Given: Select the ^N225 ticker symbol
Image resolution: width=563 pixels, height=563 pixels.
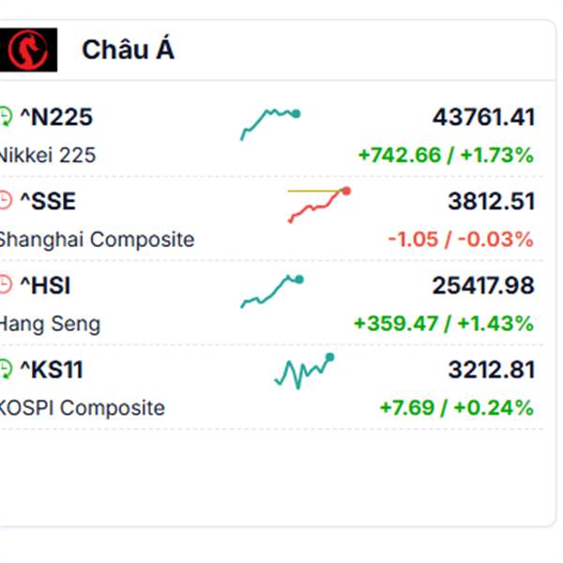Looking at the screenshot, I should click(56, 117).
